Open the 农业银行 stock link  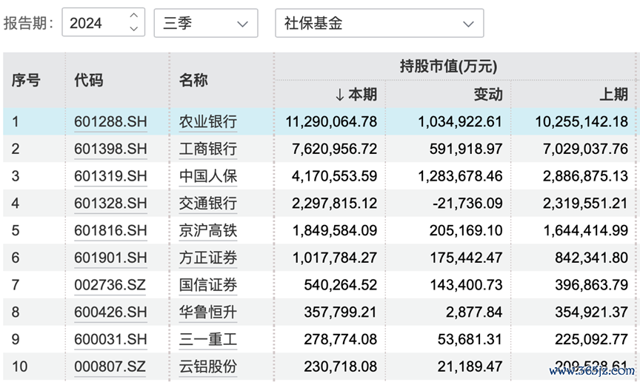[x=207, y=121]
